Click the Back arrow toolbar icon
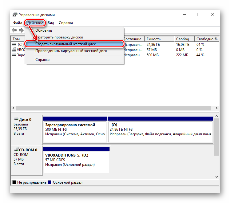The height and width of the screenshot is (203, 230). [14, 30]
